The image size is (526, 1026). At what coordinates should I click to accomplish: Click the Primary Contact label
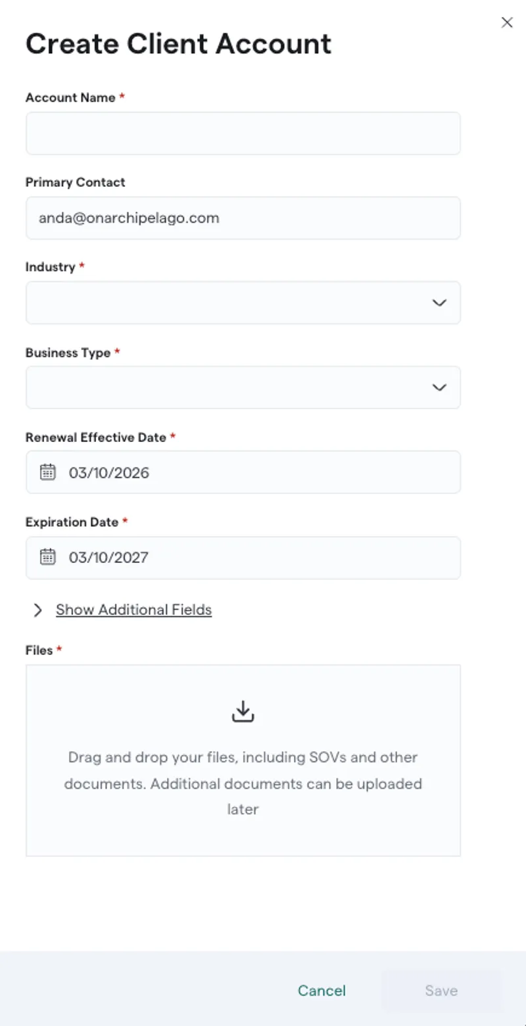point(75,182)
